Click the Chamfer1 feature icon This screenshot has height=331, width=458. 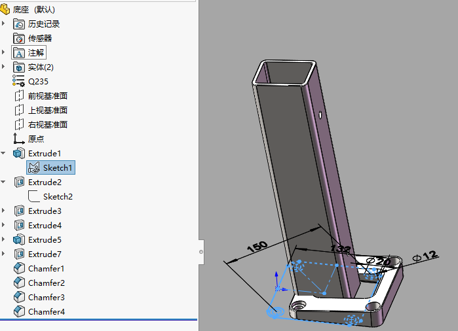[x=19, y=268]
